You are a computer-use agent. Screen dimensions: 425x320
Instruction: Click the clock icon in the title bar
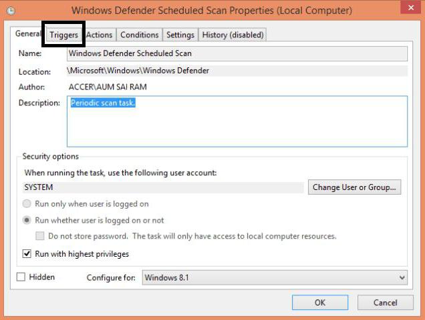pyautogui.click(x=11, y=11)
